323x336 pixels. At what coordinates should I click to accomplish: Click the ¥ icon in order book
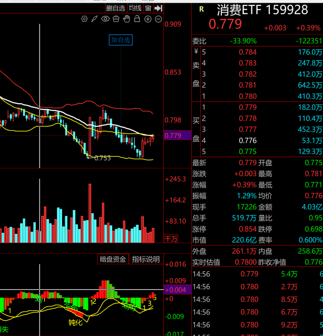[x=196, y=52]
